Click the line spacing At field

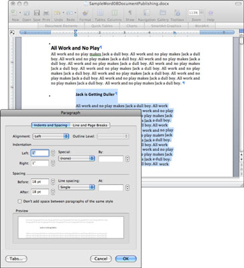coord(111,188)
